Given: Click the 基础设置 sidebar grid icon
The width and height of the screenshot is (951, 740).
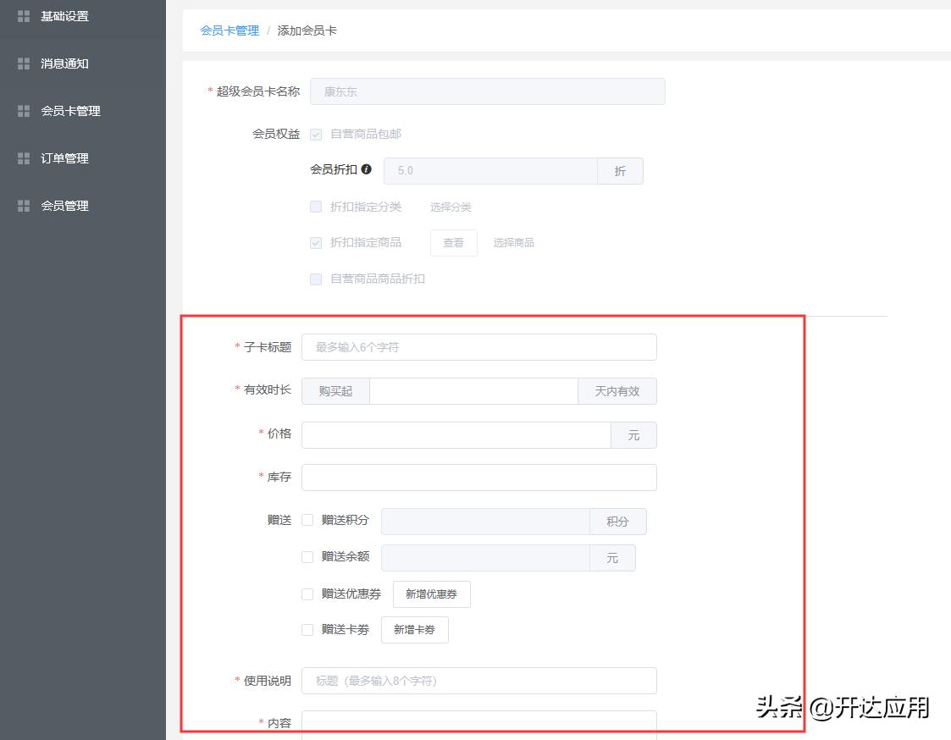Looking at the screenshot, I should 23,15.
